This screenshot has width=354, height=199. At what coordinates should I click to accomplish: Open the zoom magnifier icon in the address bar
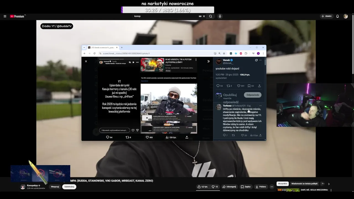(x=219, y=53)
